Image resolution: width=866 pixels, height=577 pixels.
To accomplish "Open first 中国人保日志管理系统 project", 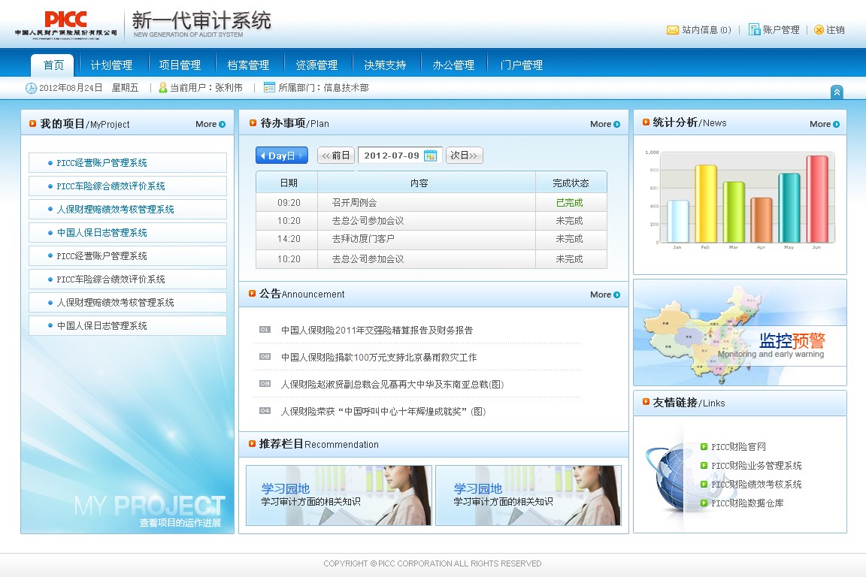I will click(x=128, y=232).
